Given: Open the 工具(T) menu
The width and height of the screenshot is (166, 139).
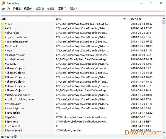Looking at the screenshot, I should (62, 9).
